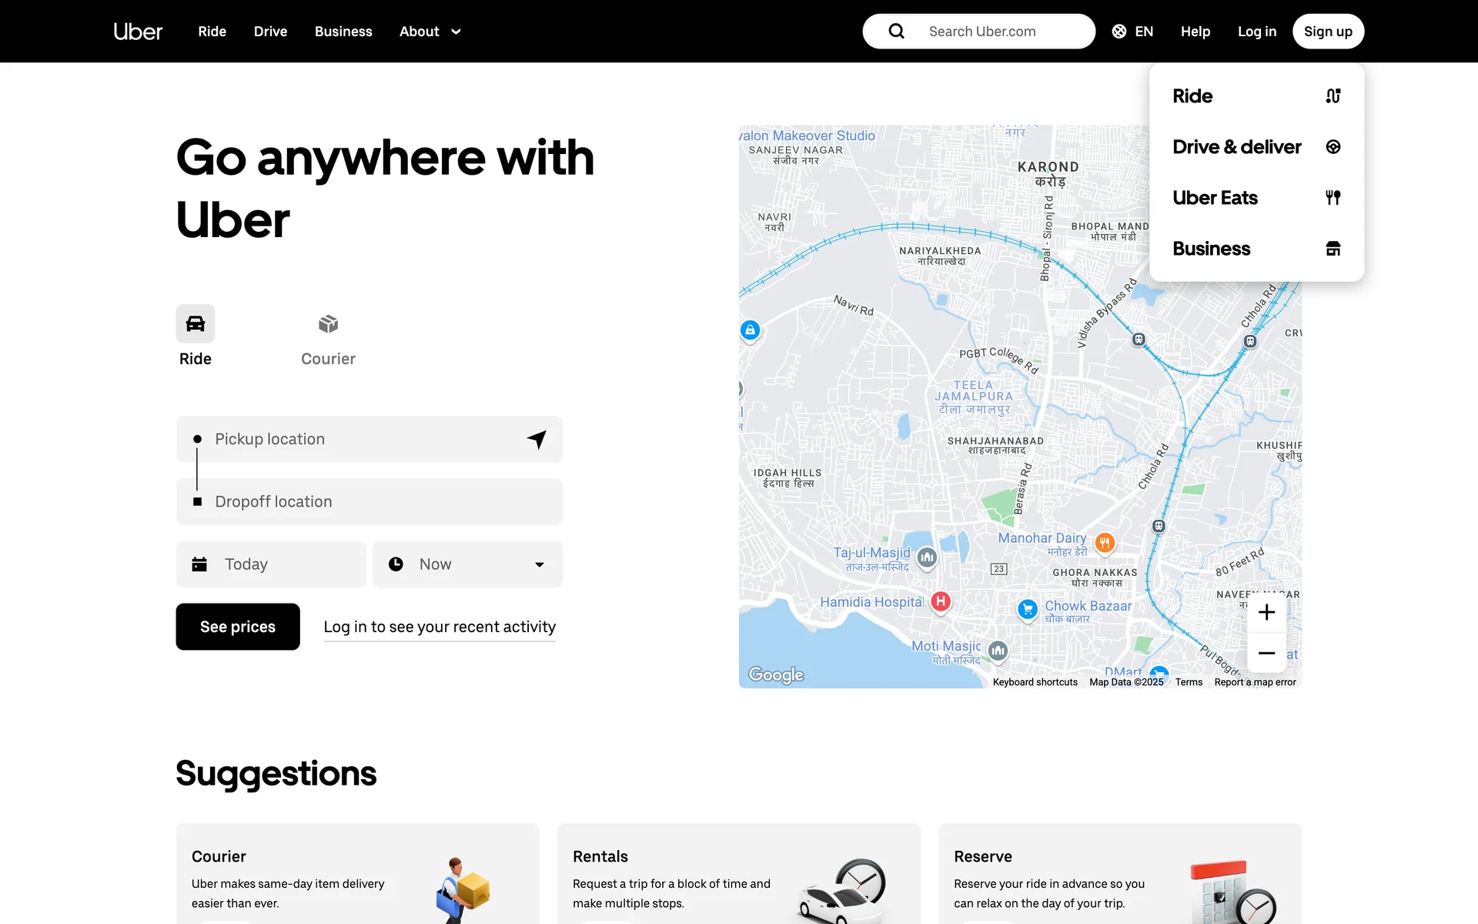Click the Manohar Dairy restaurant marker

[1105, 543]
